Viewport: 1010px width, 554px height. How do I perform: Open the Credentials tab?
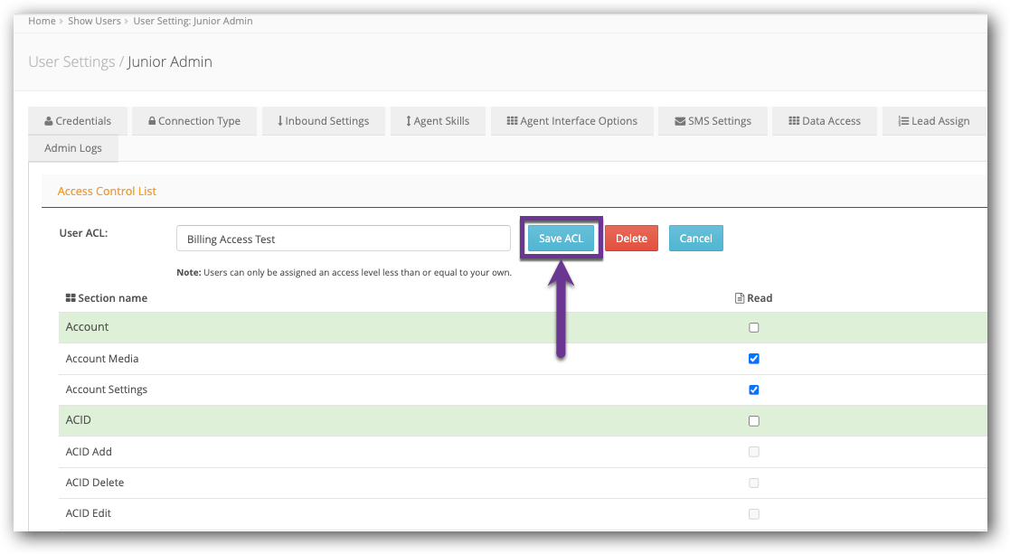tap(78, 121)
